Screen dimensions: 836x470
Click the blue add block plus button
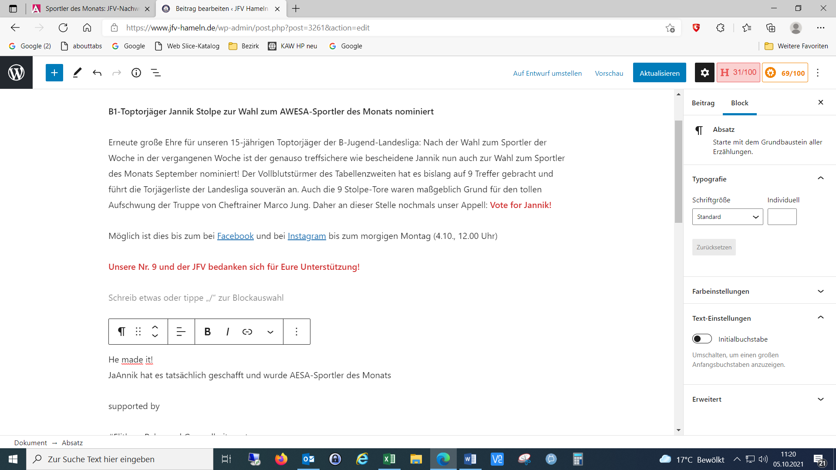click(54, 73)
